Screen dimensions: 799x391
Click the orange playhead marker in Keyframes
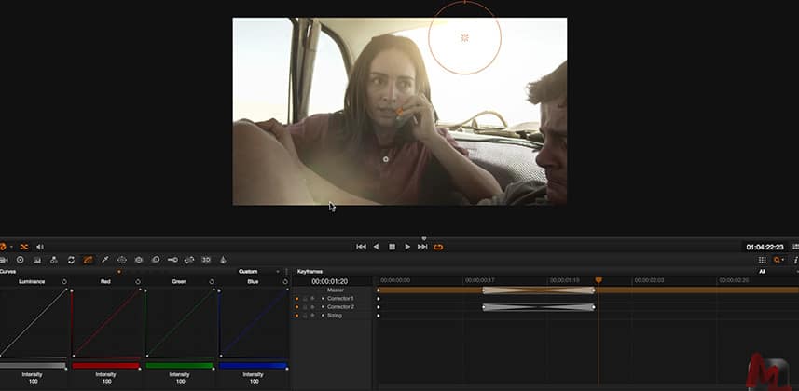point(599,280)
